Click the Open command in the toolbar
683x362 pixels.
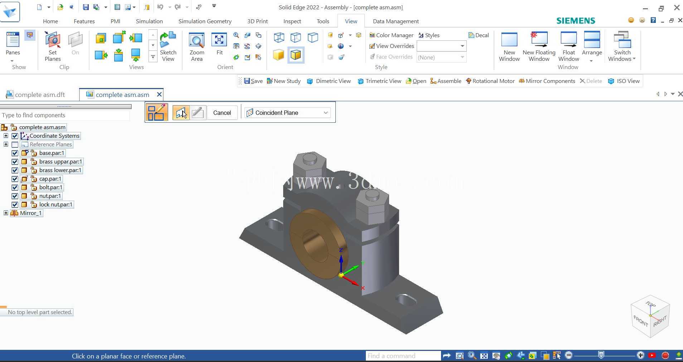pyautogui.click(x=416, y=81)
